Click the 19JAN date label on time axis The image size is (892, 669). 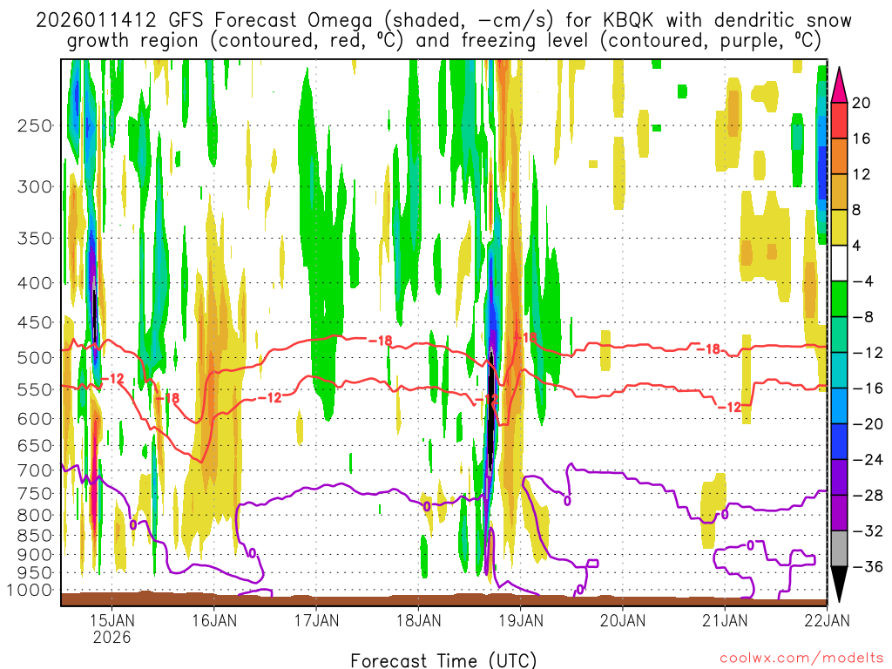(521, 620)
